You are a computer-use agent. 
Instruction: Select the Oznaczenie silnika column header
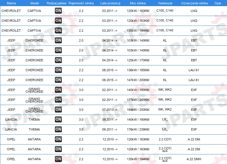click(194, 3)
